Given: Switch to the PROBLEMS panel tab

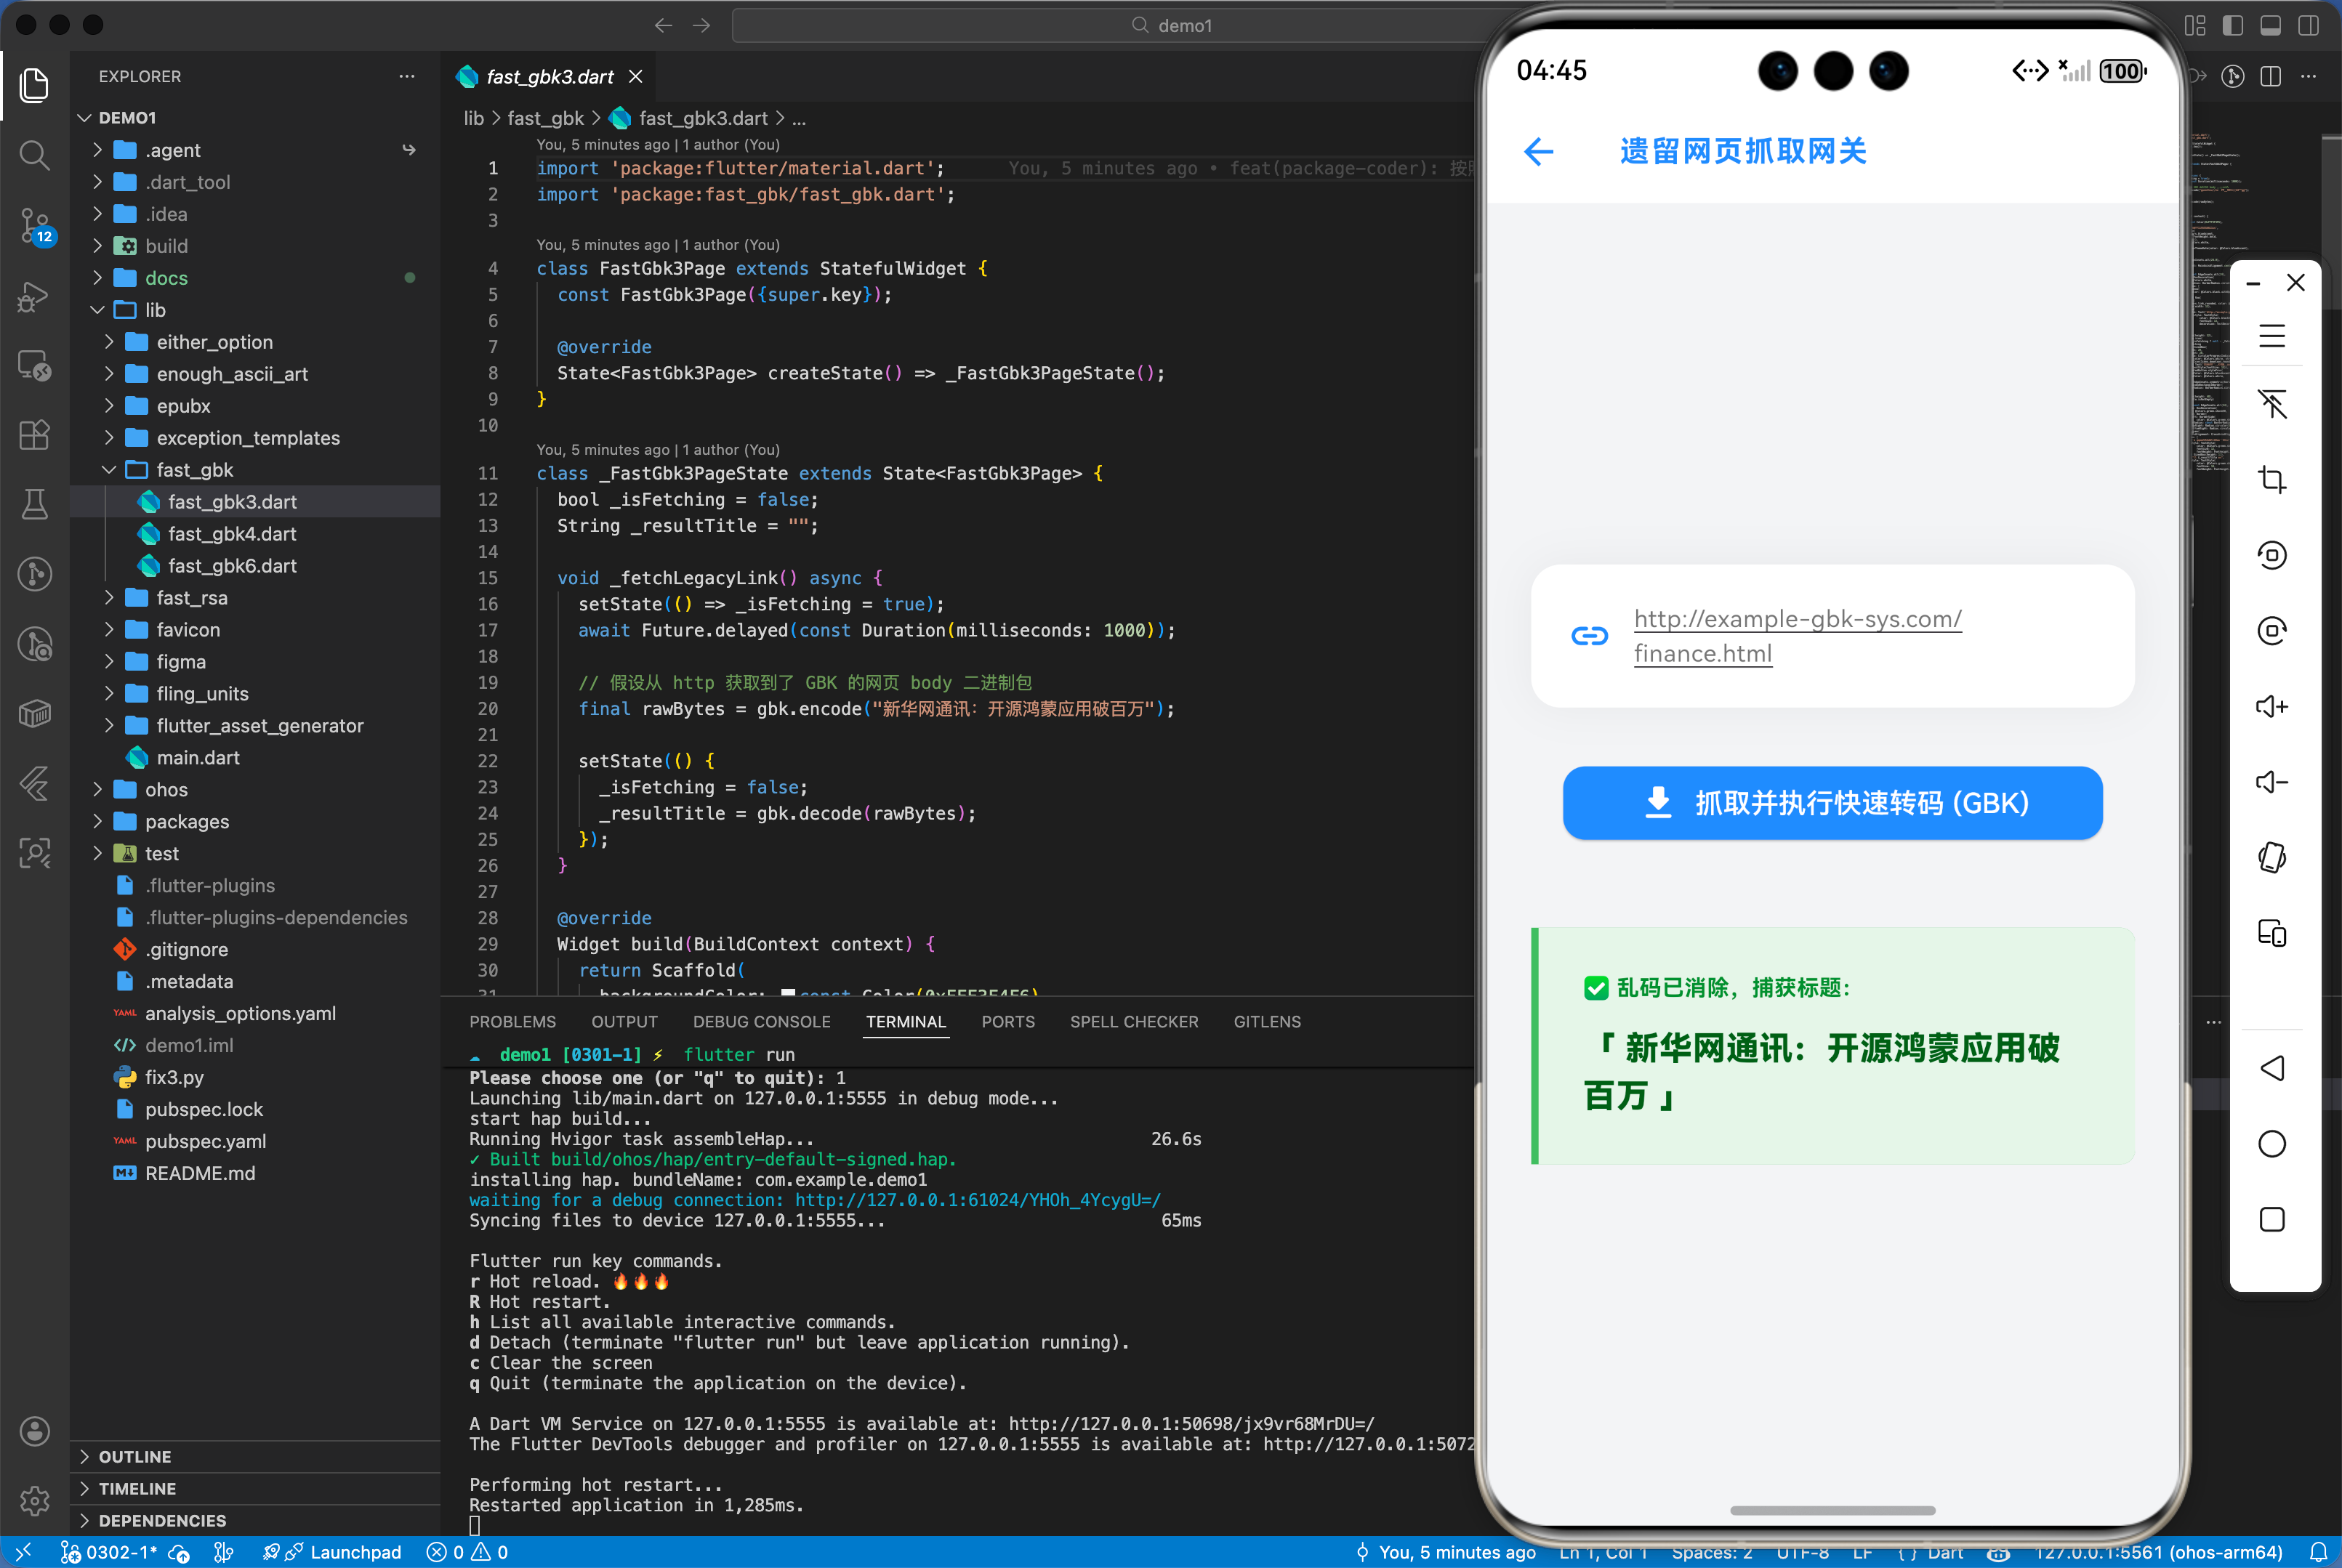Looking at the screenshot, I should pos(512,1021).
